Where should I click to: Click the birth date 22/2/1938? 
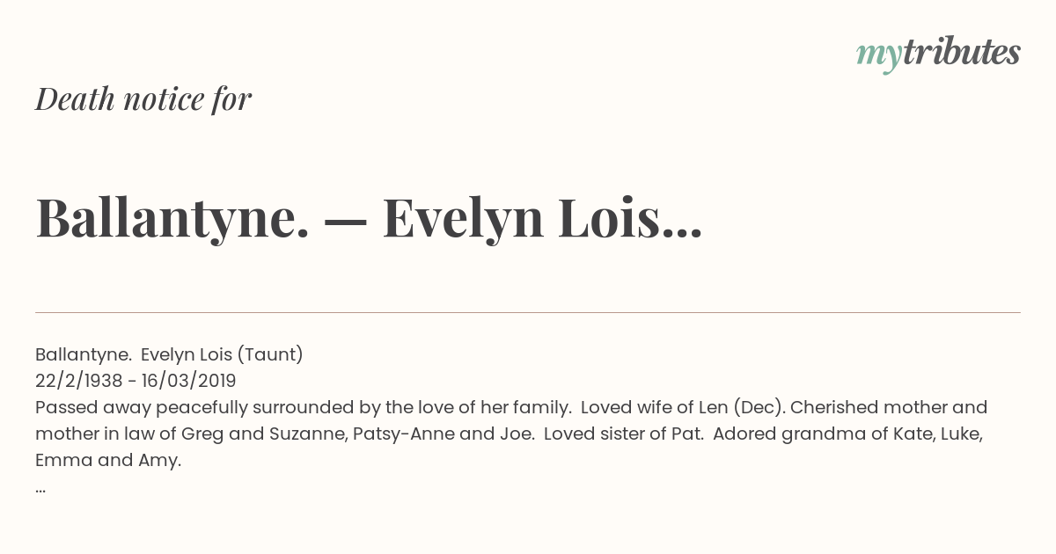pos(77,381)
